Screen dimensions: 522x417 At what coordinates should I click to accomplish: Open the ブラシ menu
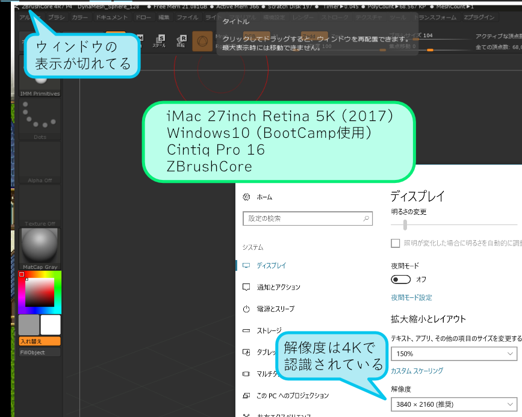[57, 17]
